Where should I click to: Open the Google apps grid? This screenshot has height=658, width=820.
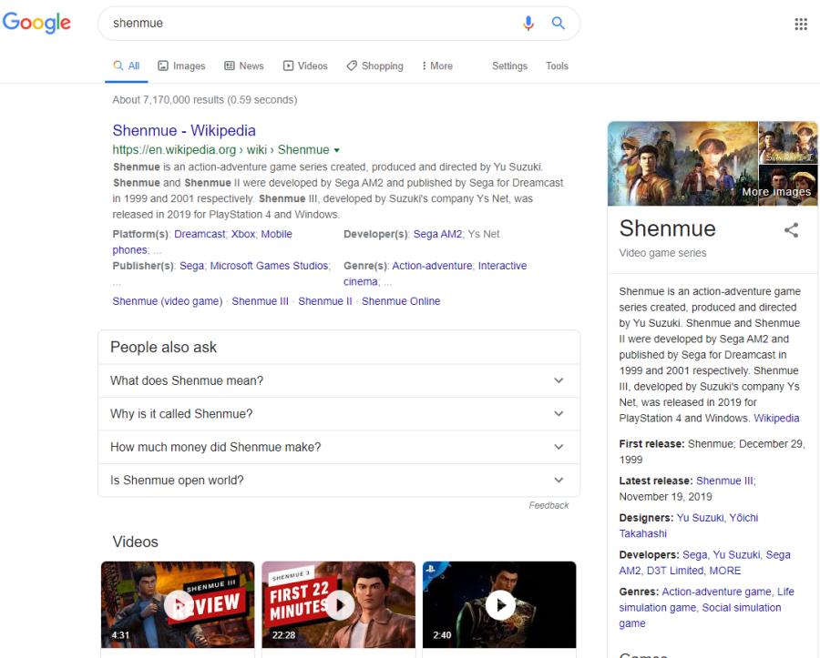(801, 24)
